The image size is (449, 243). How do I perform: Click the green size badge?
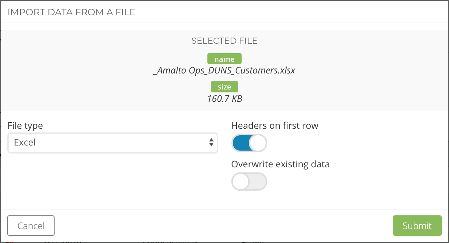pos(224,87)
